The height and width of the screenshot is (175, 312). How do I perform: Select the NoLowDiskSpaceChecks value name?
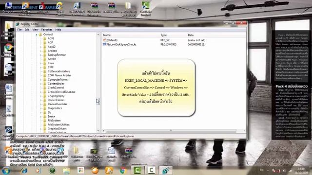point(121,45)
